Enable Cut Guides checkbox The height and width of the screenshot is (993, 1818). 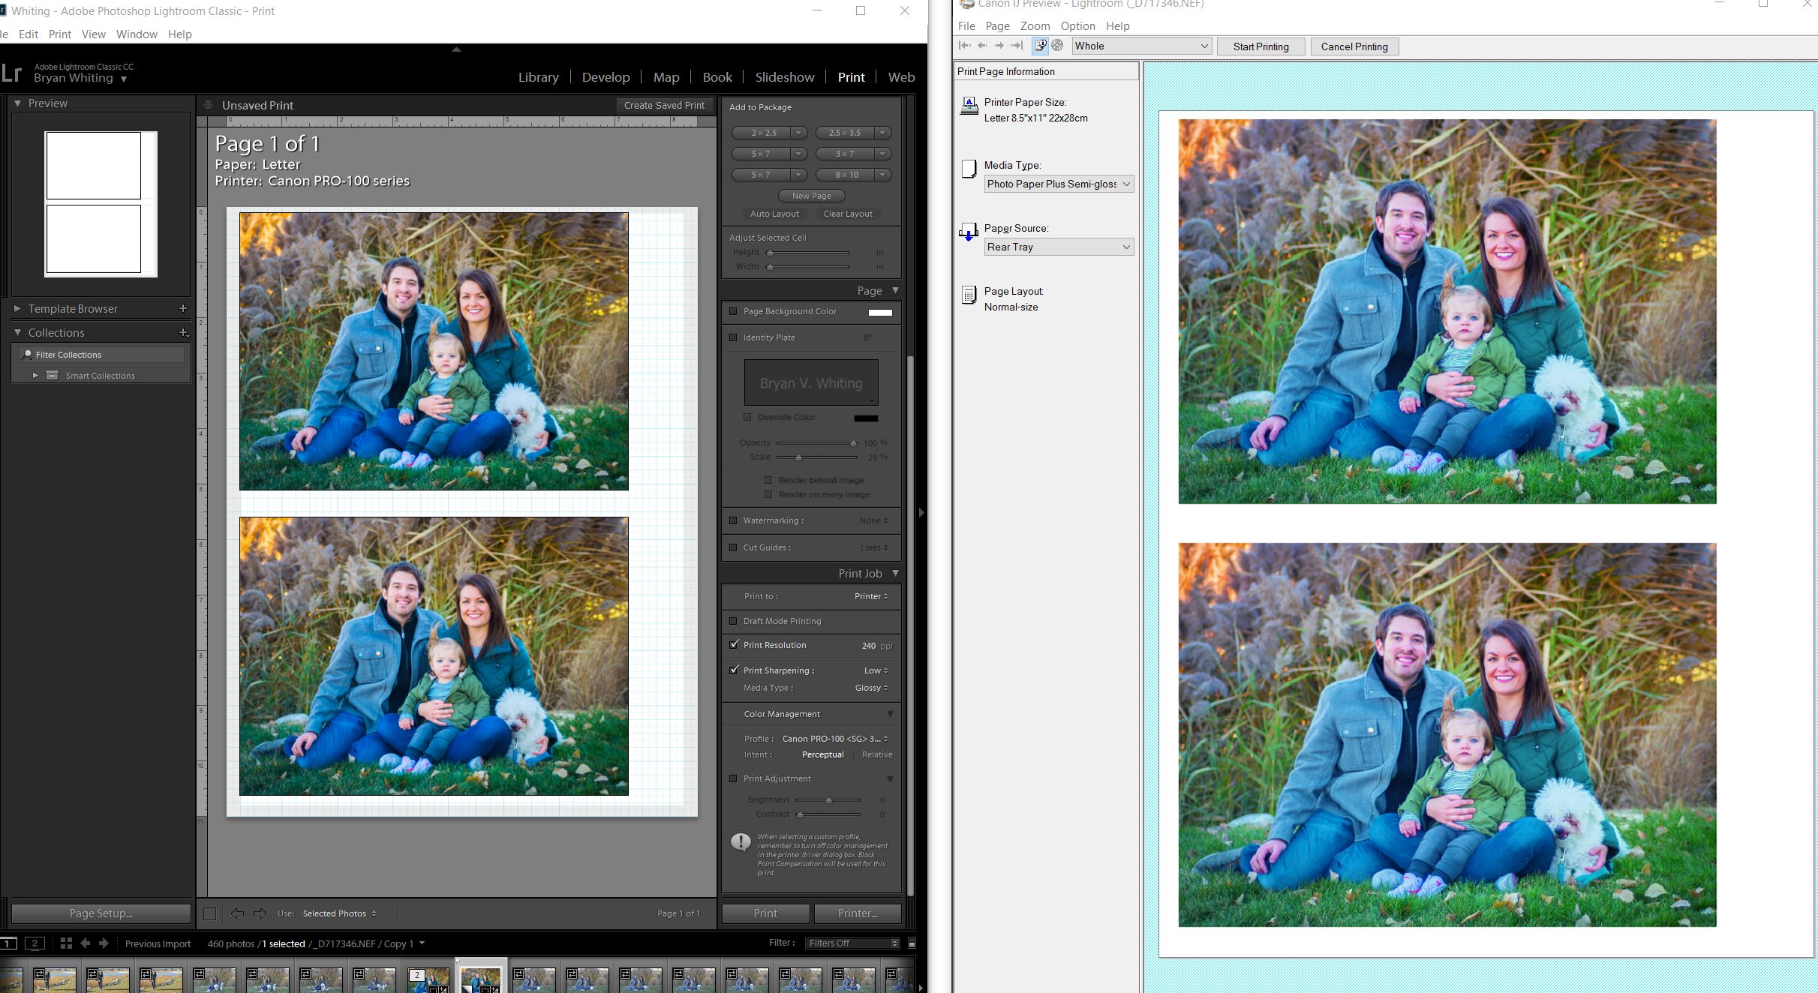pos(733,547)
